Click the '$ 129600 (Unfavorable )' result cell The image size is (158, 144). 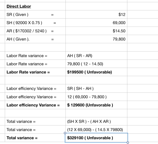click(96, 105)
